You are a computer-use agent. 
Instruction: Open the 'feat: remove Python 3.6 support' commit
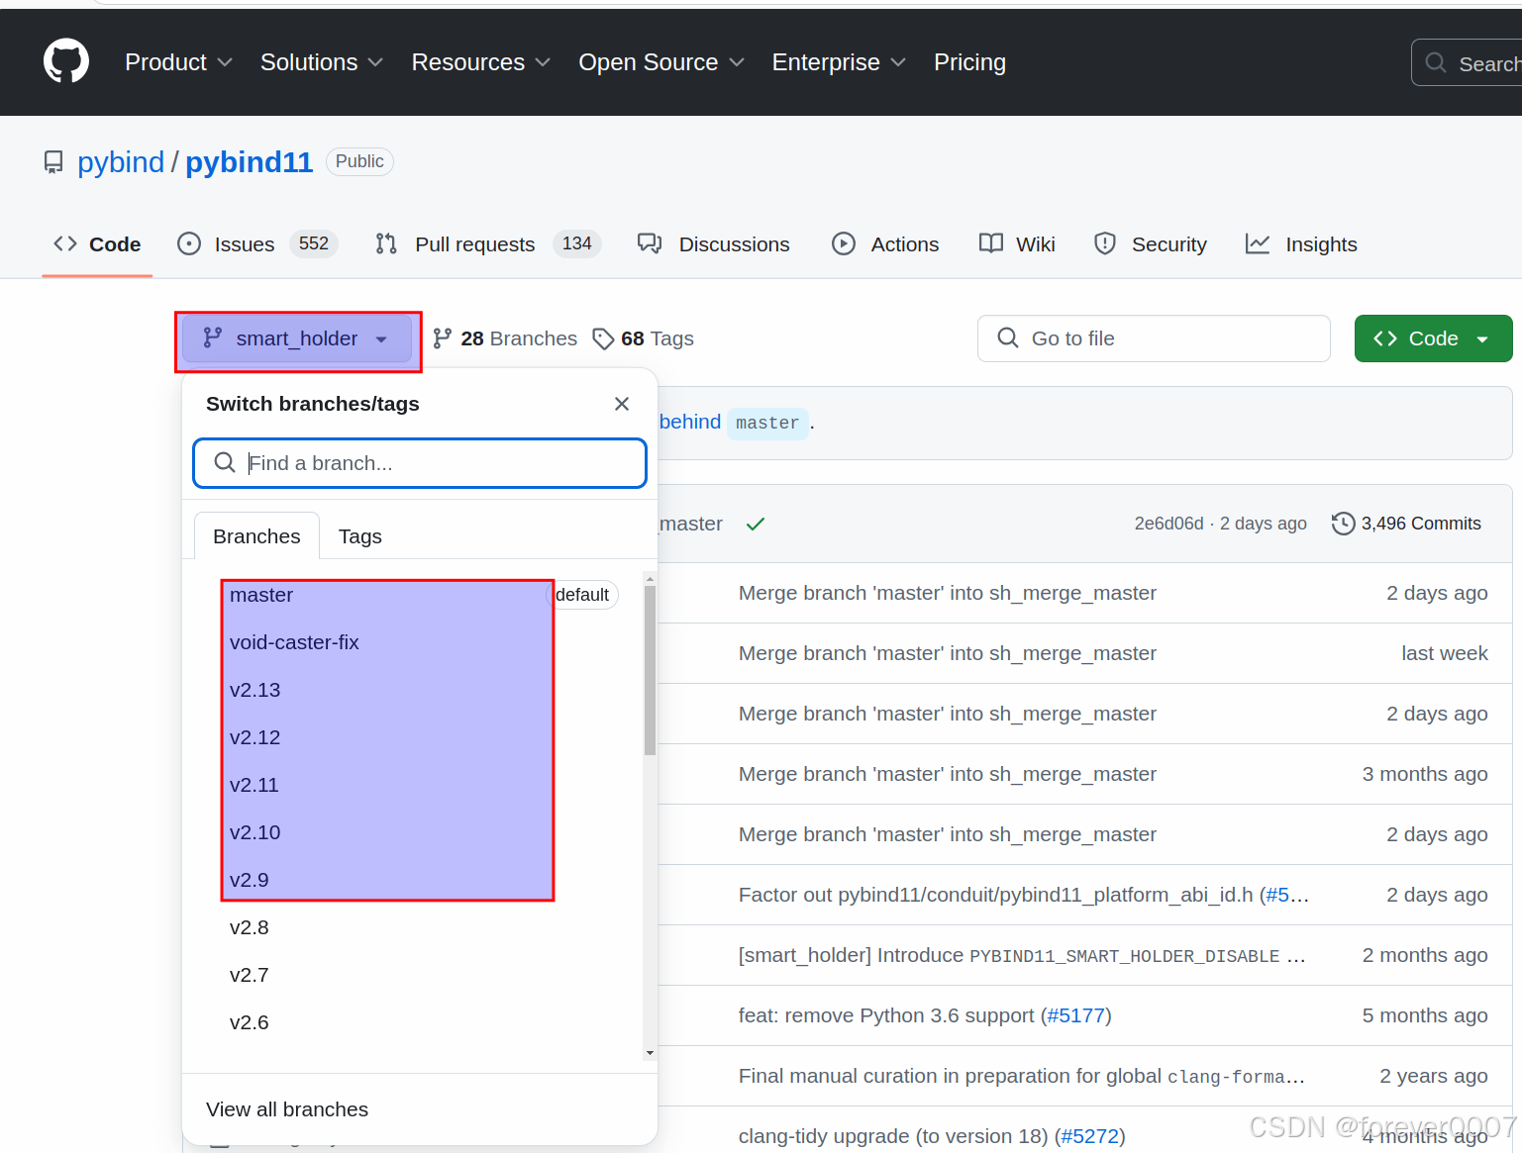886,1015
